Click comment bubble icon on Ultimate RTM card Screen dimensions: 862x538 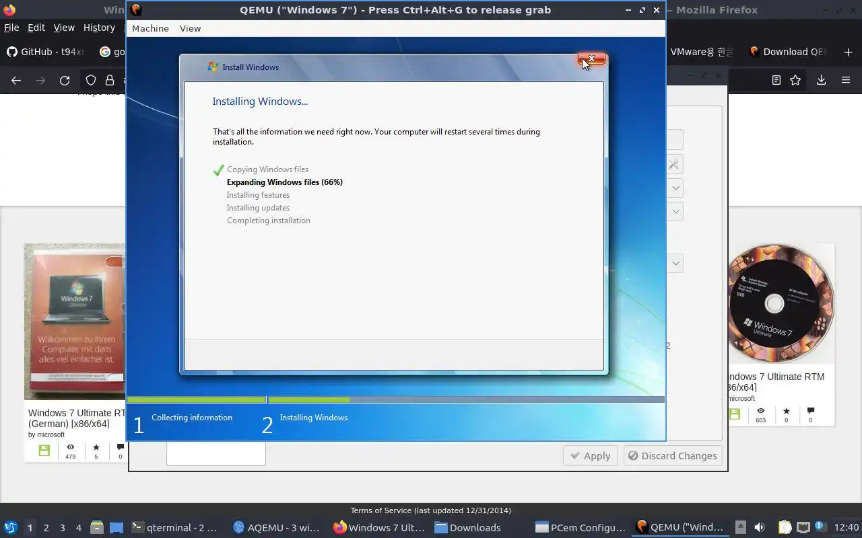(811, 411)
